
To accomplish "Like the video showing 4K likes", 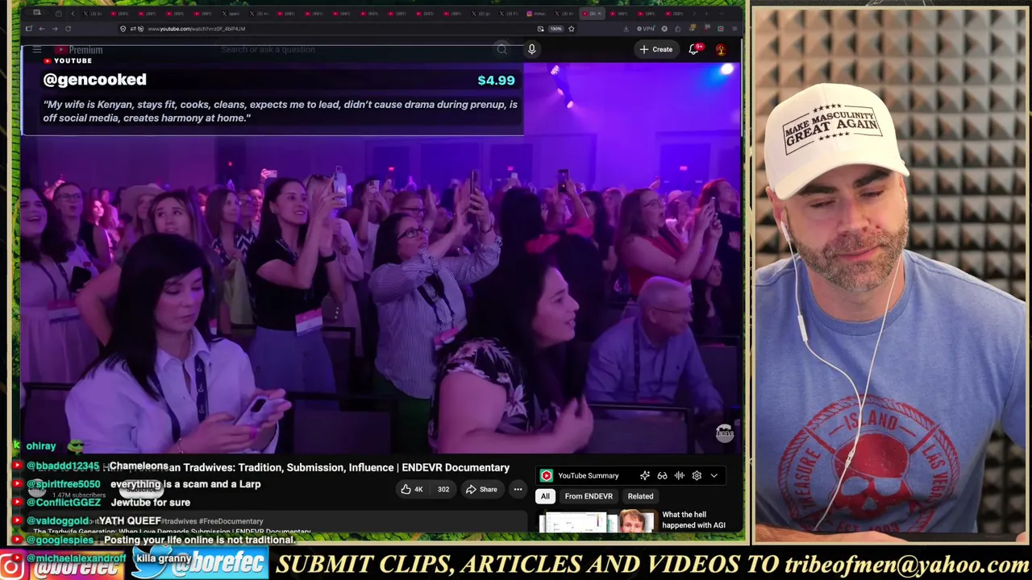I will 412,489.
